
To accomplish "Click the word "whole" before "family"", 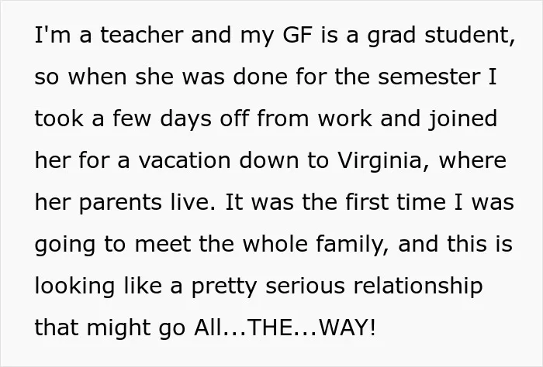I will (x=275, y=244).
